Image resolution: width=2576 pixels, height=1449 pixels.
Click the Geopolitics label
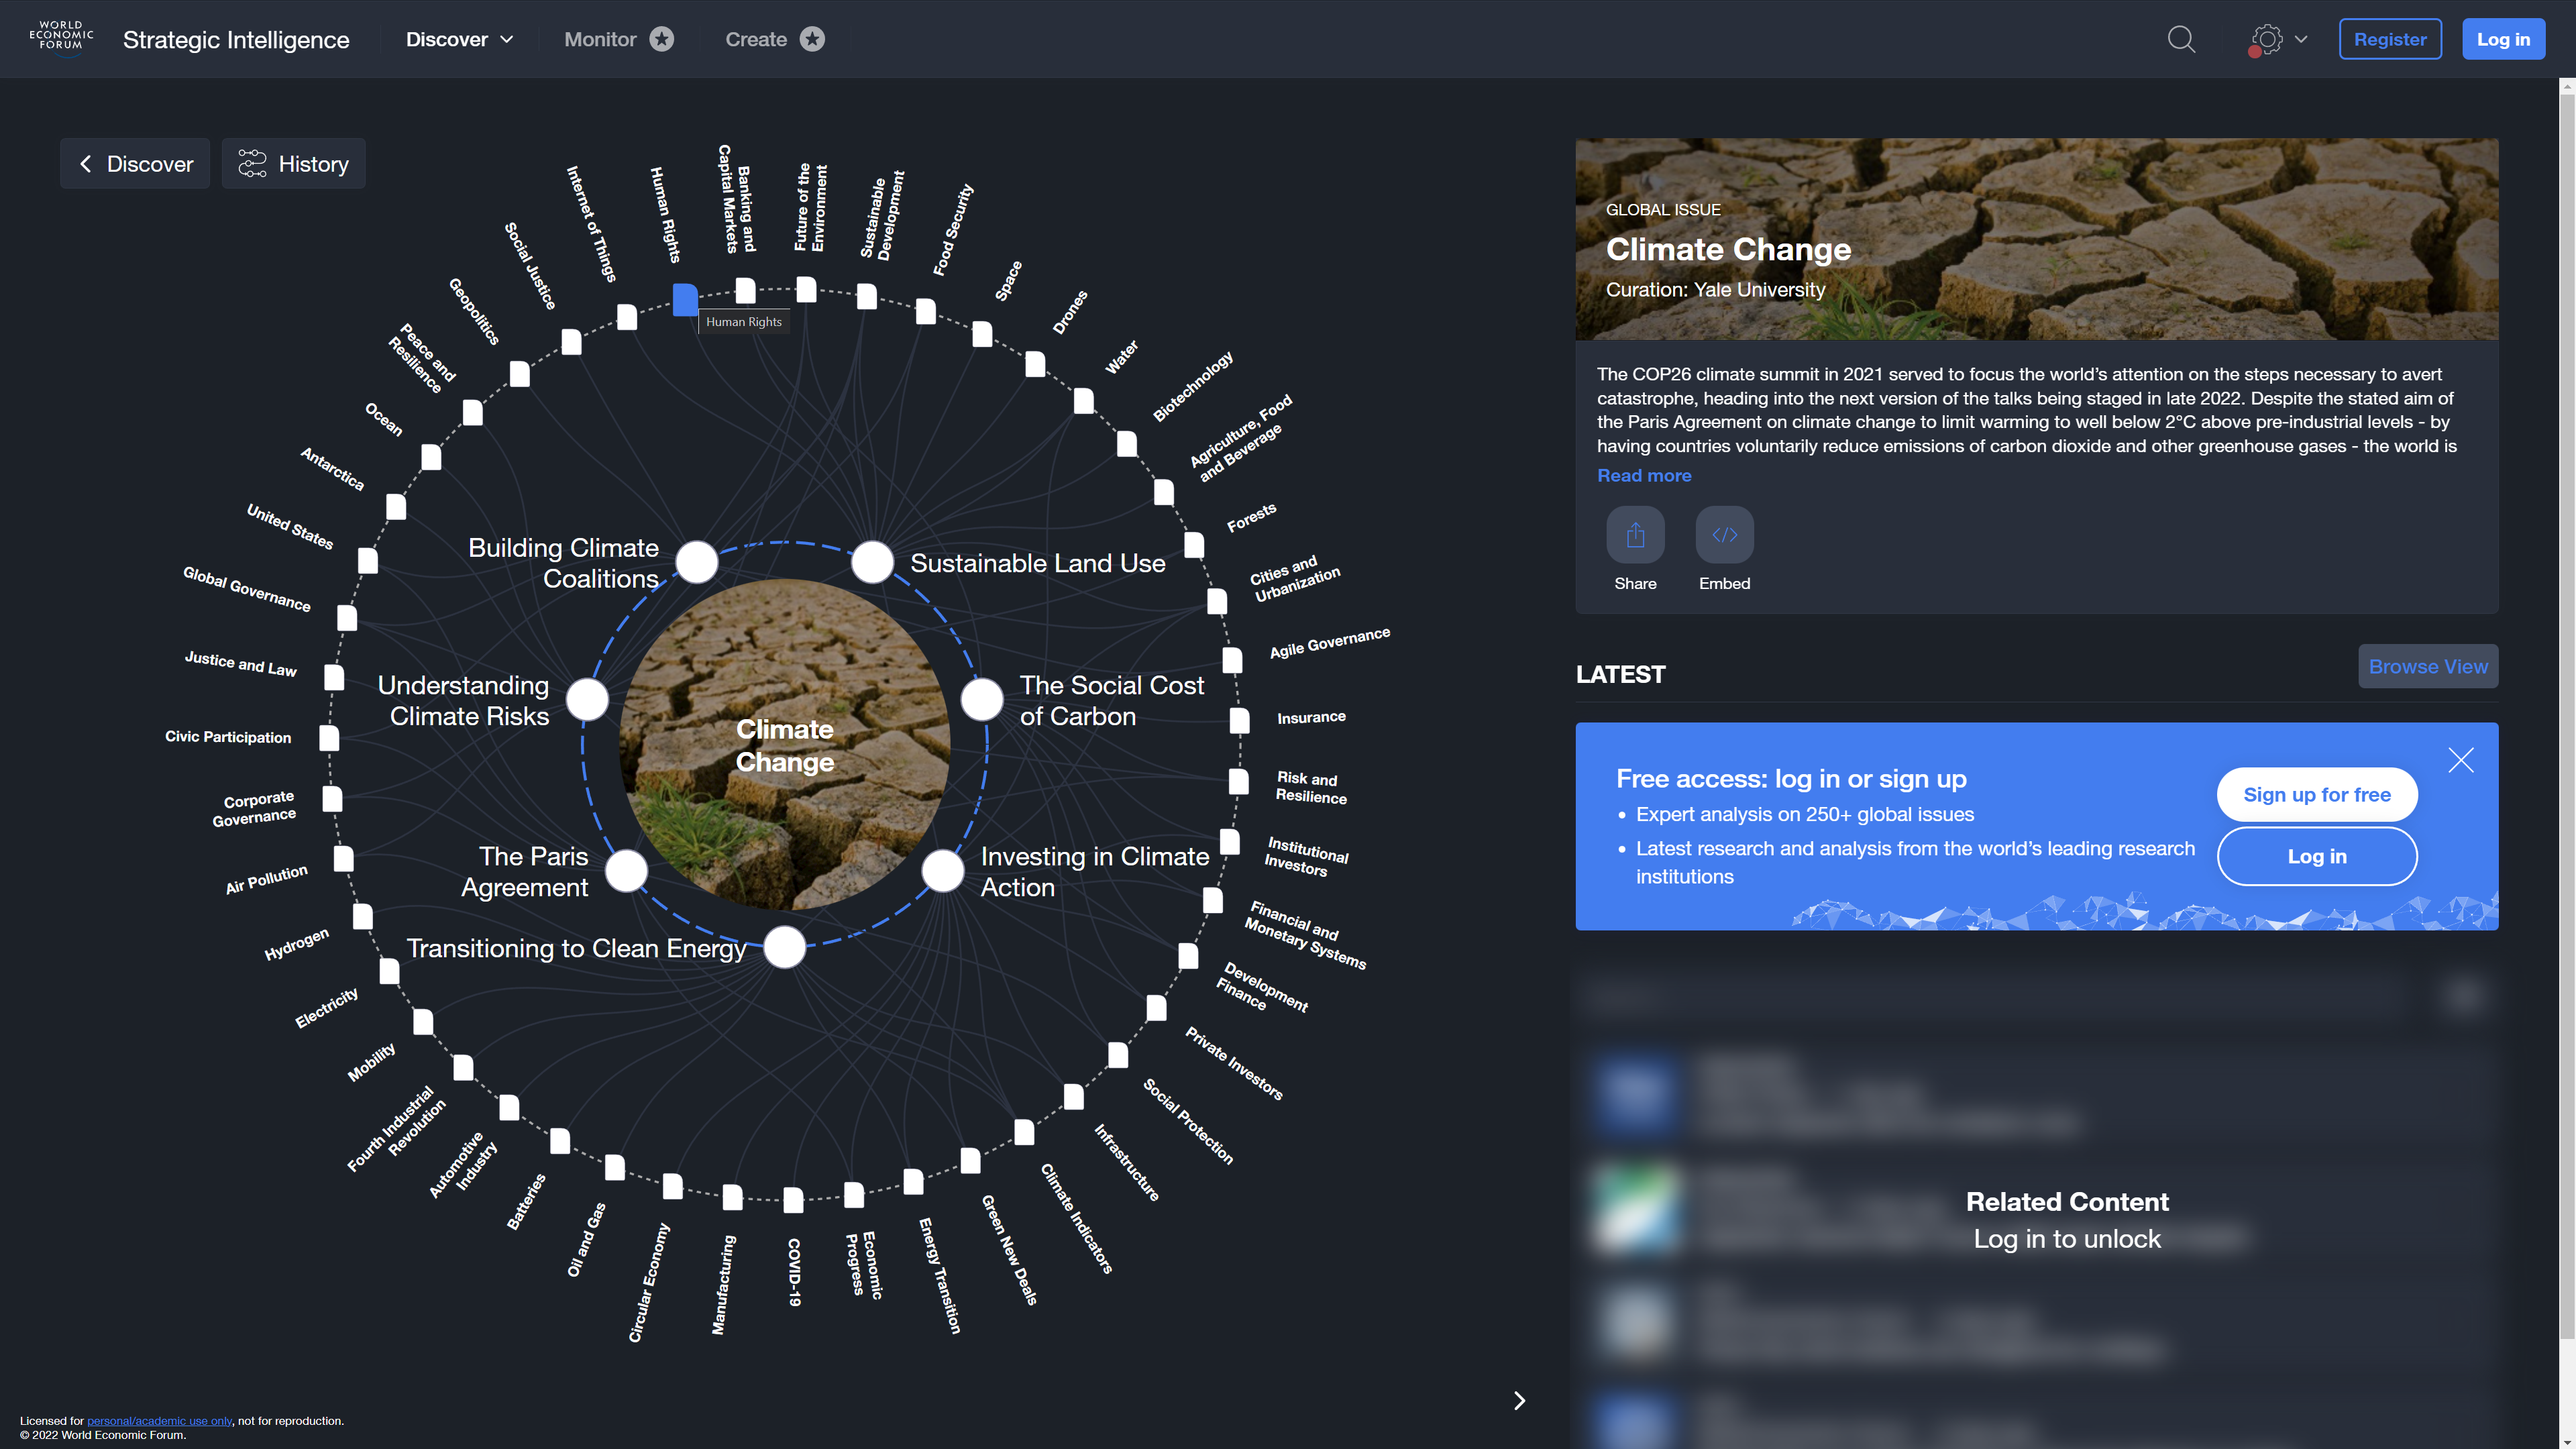point(474,311)
